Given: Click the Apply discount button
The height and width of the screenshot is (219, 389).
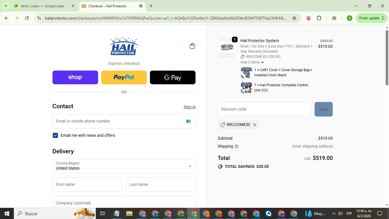Looking at the screenshot, I should (x=323, y=109).
